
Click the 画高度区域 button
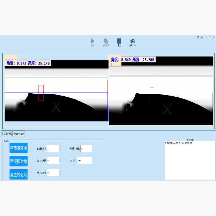(x=18, y=148)
